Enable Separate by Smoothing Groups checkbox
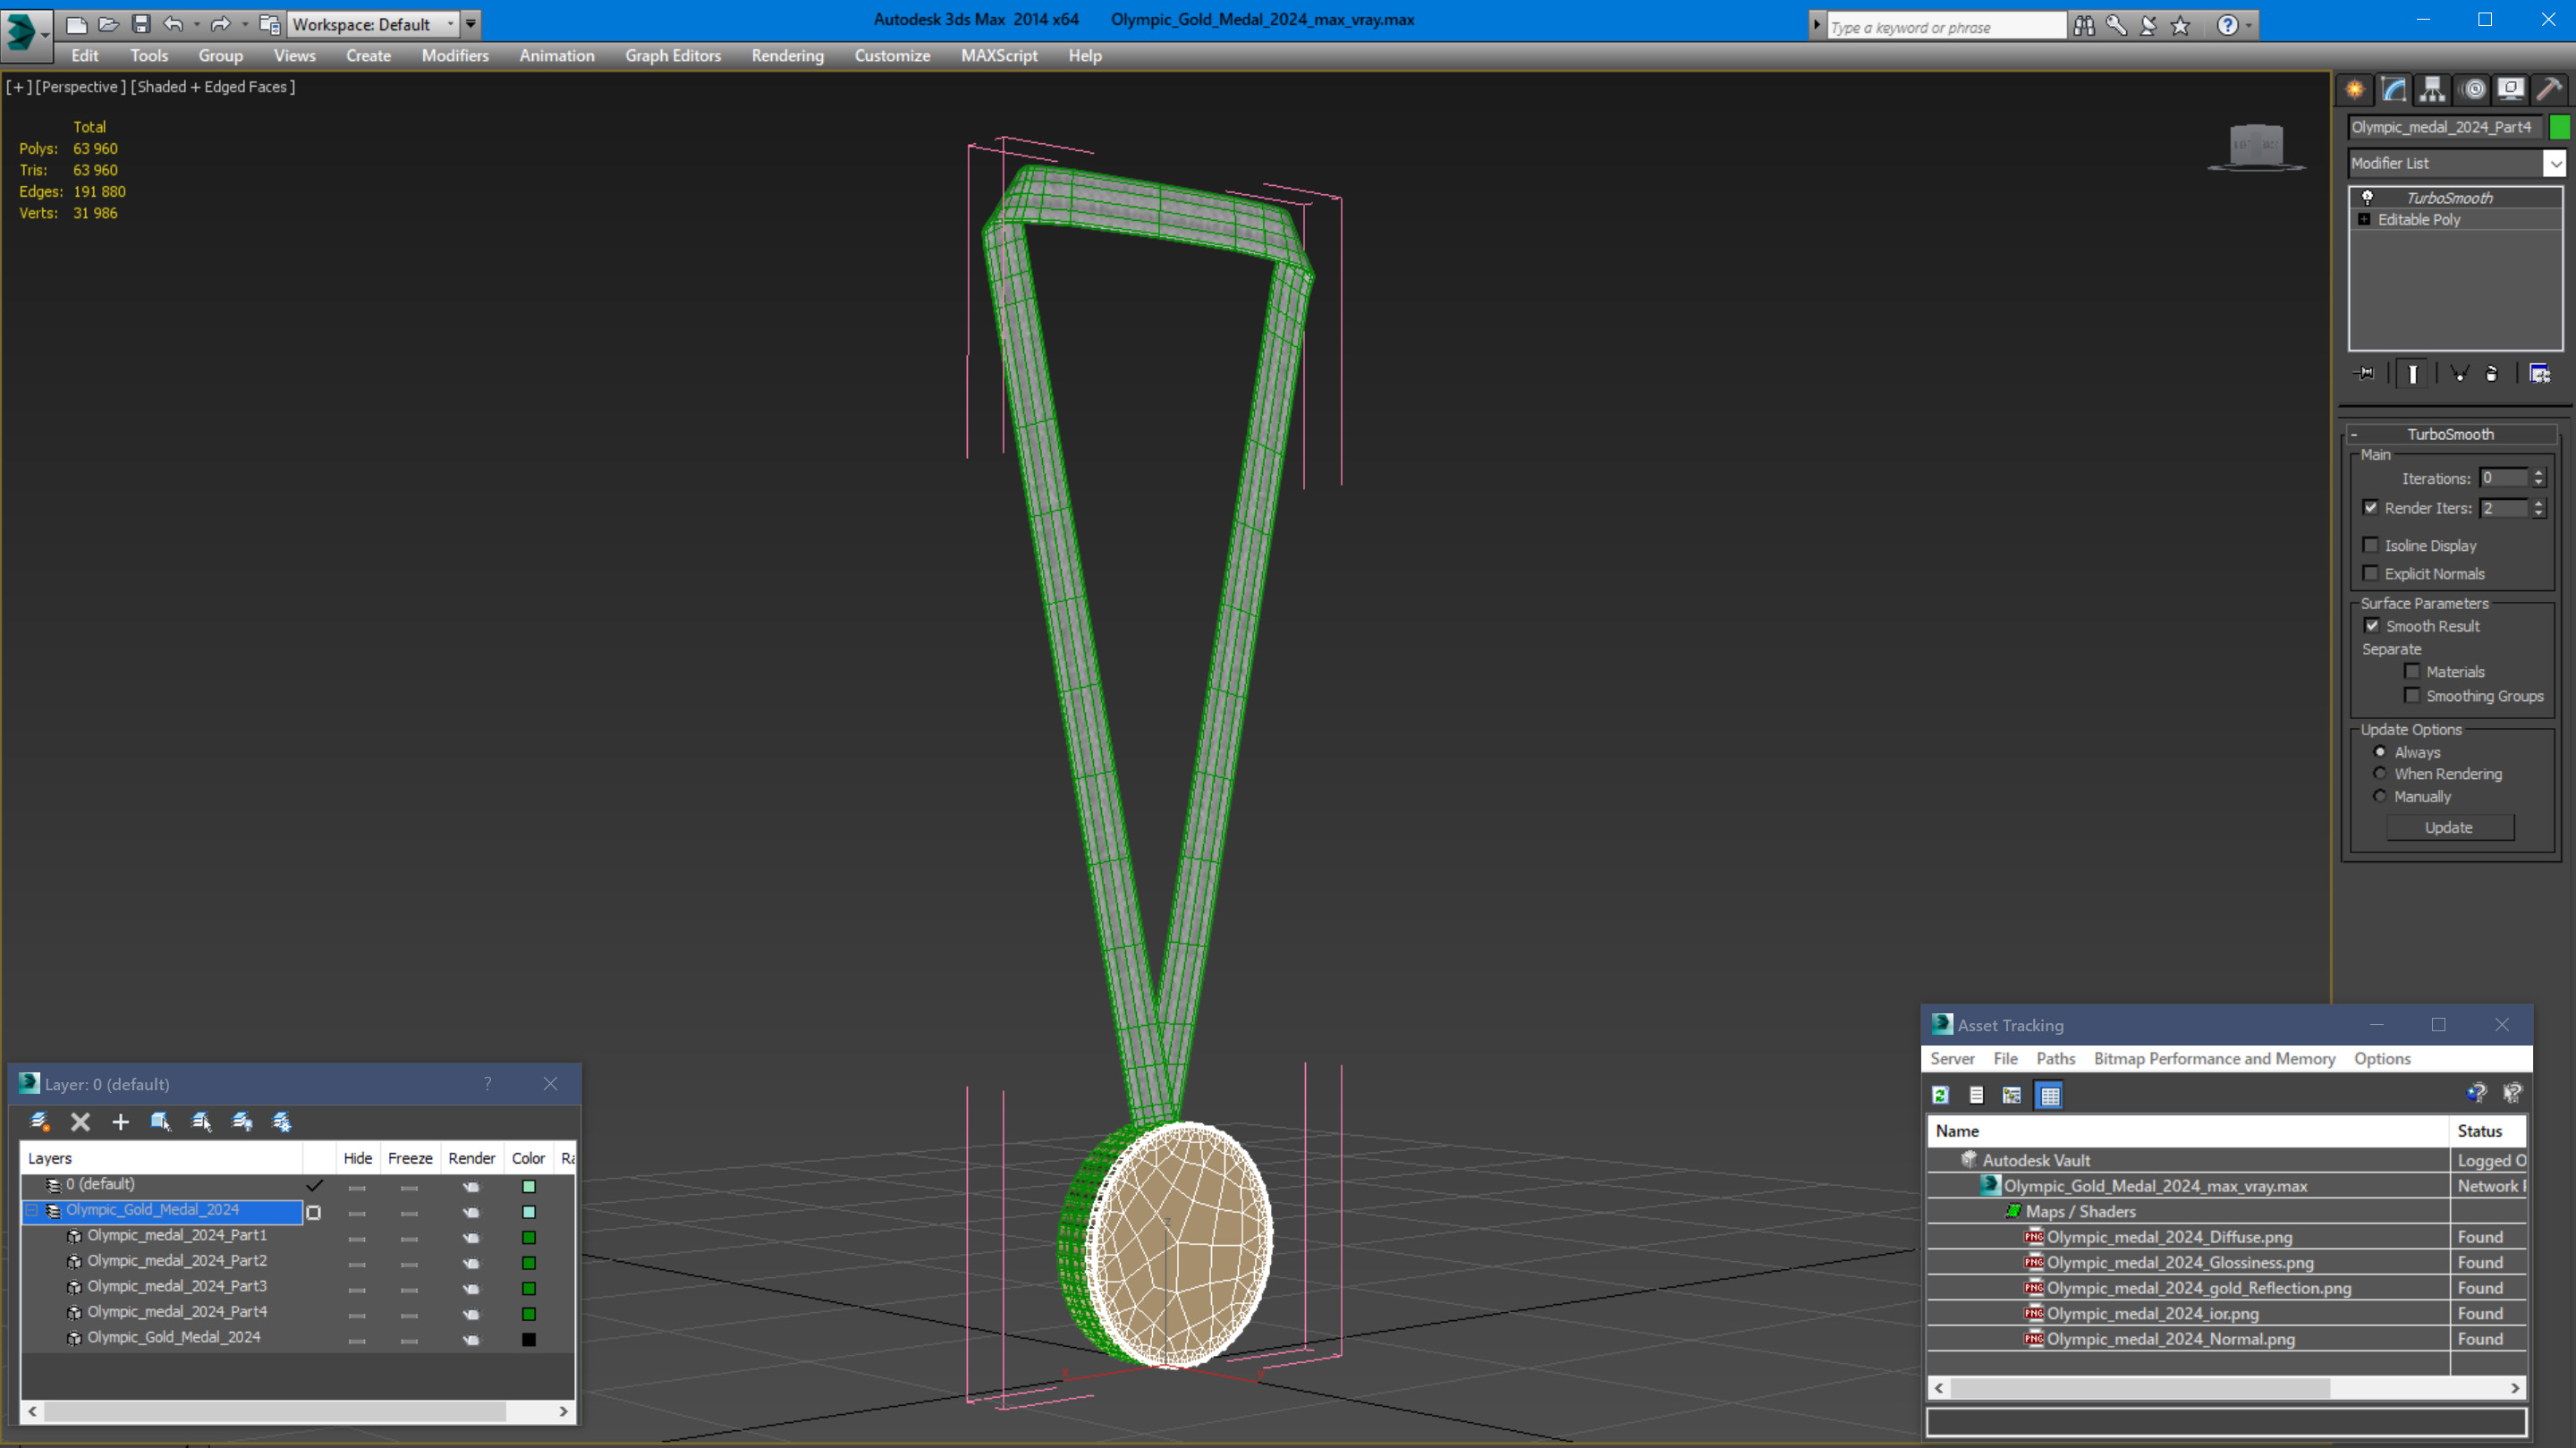 (2412, 695)
